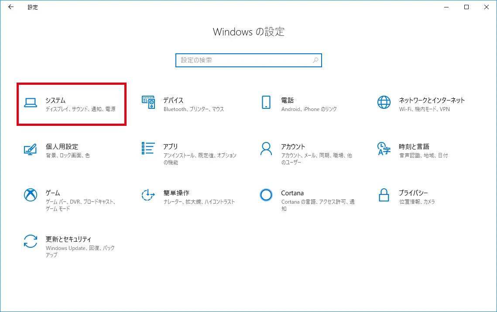
Task: Click the プライバシー padlock icon
Action: coord(384,195)
